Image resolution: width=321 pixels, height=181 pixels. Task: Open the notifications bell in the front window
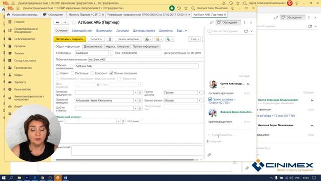(172, 8)
